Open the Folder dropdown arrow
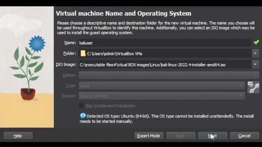 click(x=255, y=53)
